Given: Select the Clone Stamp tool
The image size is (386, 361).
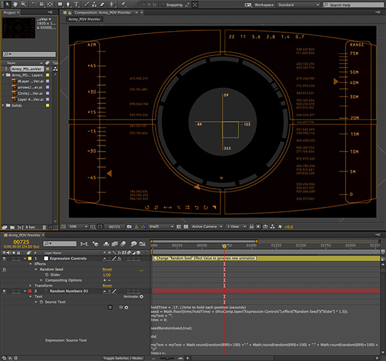Looking at the screenshot, I should click(x=94, y=4).
